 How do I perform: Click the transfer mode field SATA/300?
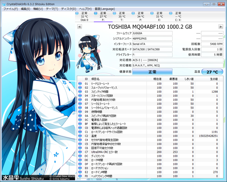[x=152, y=49]
